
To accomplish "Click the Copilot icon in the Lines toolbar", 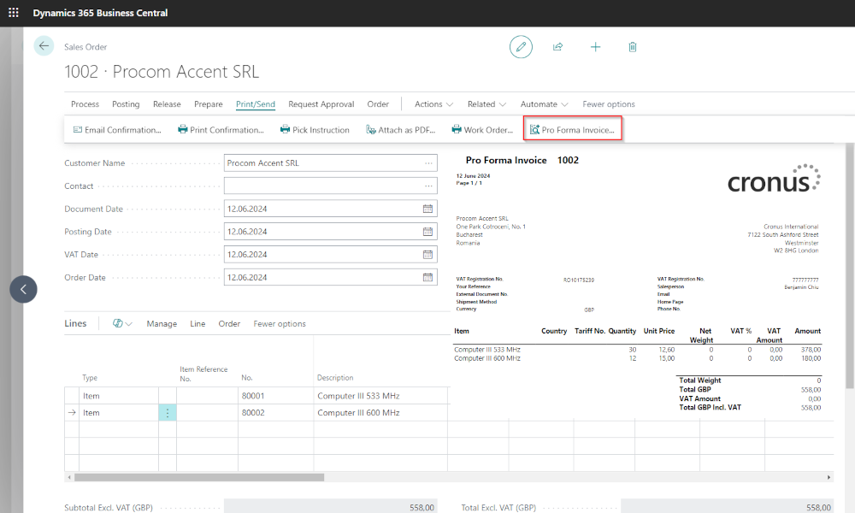I will click(x=117, y=323).
